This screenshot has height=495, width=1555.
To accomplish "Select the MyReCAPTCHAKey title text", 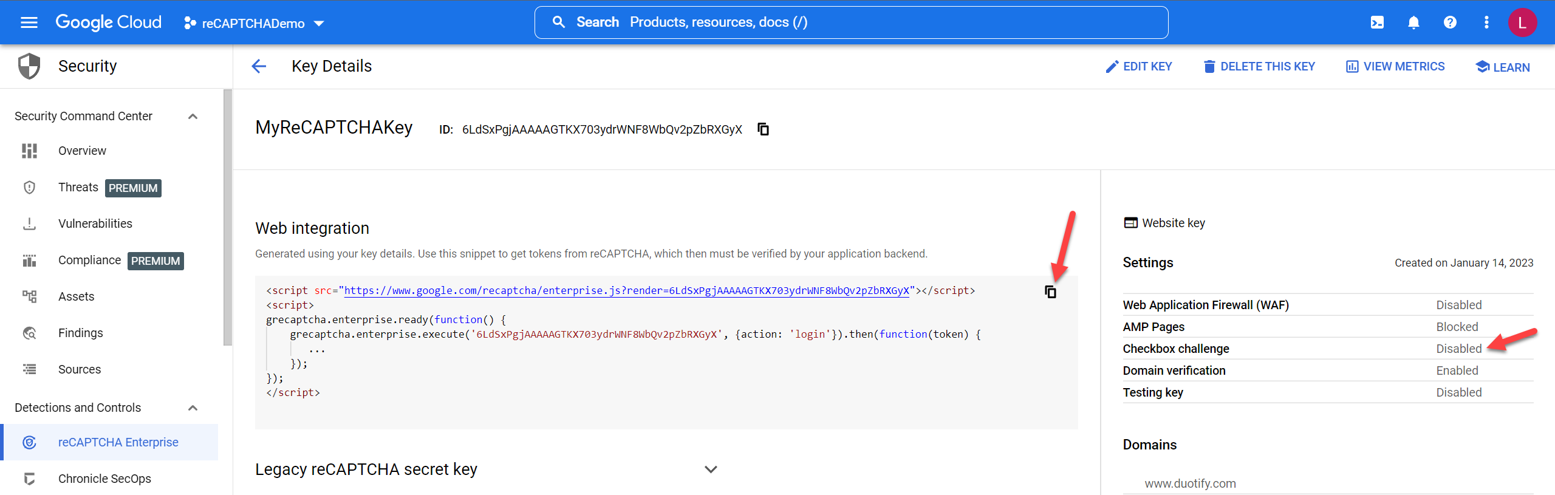I will click(x=334, y=128).
